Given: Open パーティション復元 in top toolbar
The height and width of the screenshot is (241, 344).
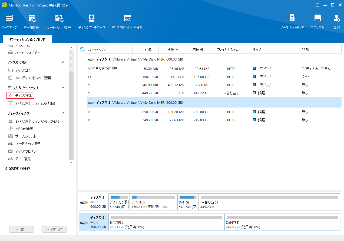Looking at the screenshot, I should coord(59,22).
